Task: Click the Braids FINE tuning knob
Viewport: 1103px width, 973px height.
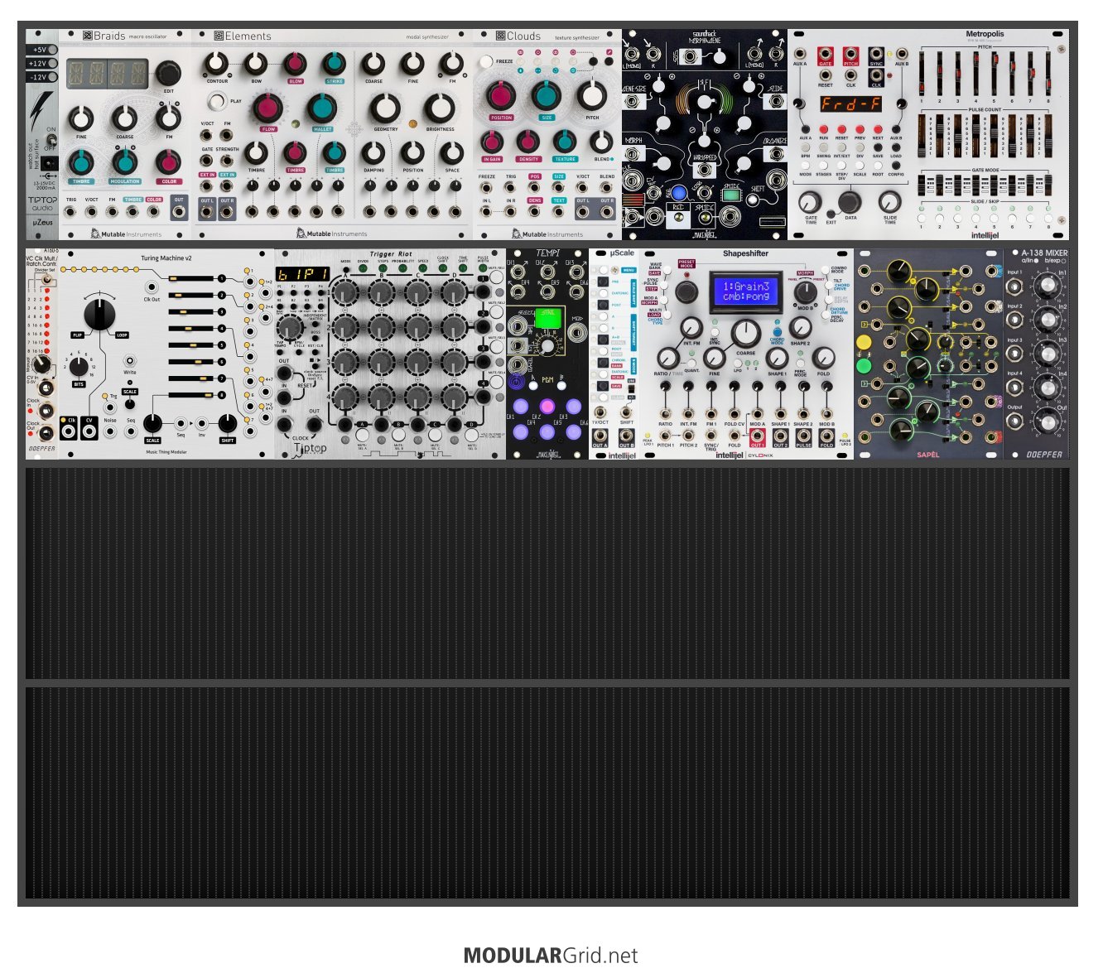Action: pos(80,119)
